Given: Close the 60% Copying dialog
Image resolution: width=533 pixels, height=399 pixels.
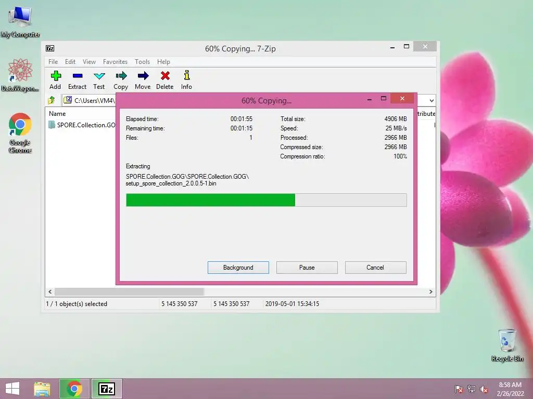Looking at the screenshot, I should 402,98.
